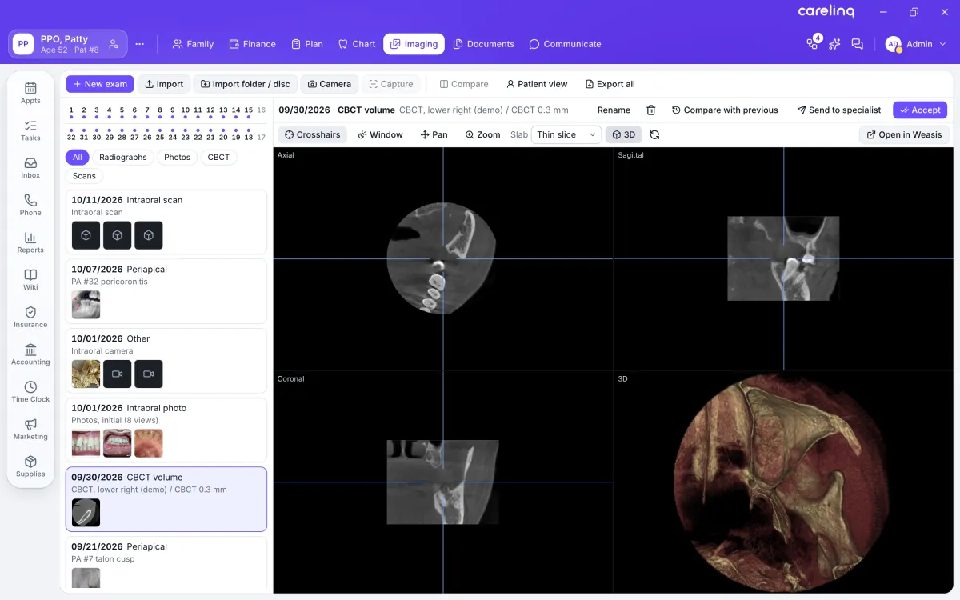Open the three-dot more menu near patient

[140, 44]
